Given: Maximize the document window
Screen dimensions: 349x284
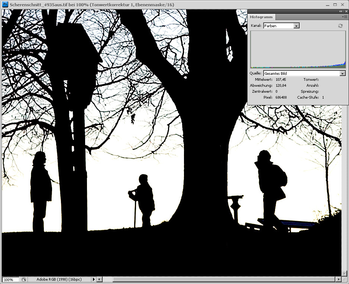Looking at the screenshot, I should (x=335, y=4).
